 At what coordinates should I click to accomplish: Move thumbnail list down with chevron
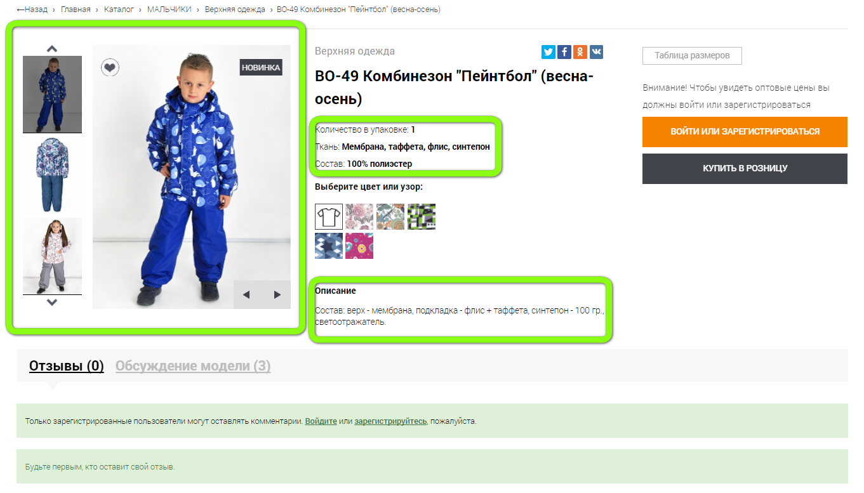[52, 303]
